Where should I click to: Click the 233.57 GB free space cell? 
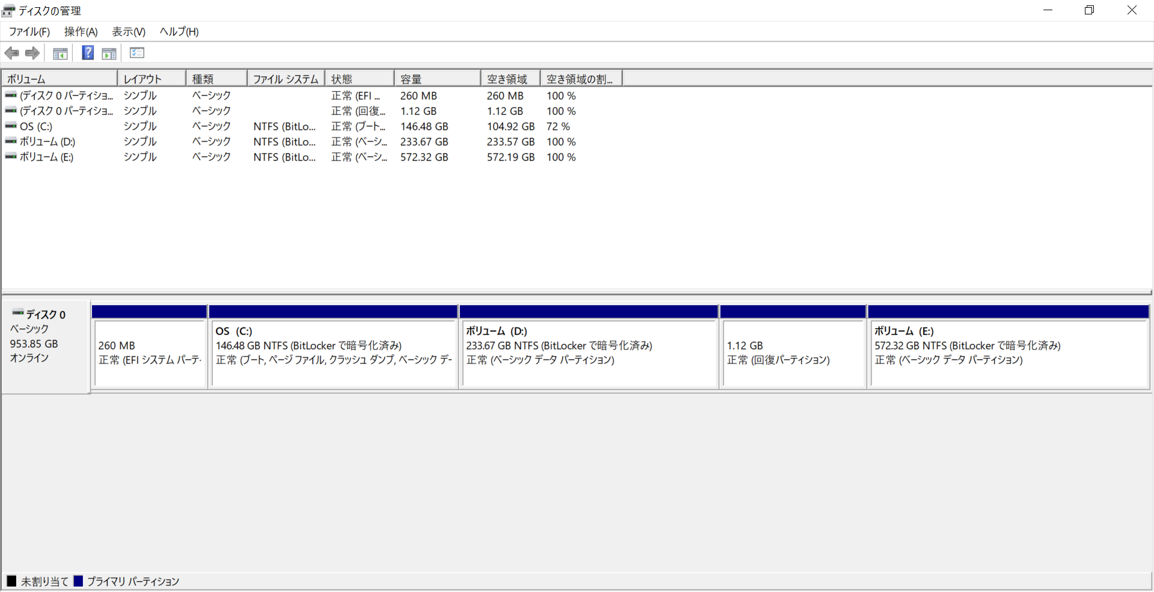pos(511,142)
